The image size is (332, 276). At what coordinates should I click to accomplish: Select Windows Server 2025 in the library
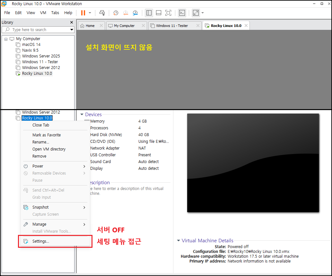click(41, 56)
